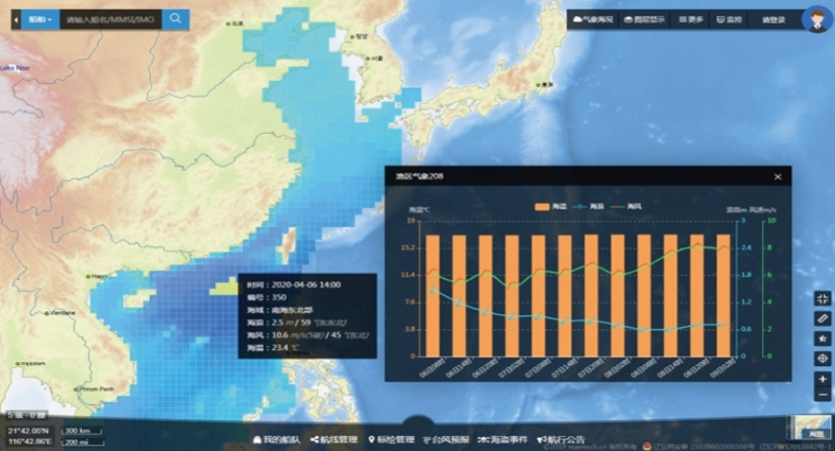Click the ship name/MMSI/IMO search field
Viewport: 835px width, 451px height.
pyautogui.click(x=108, y=19)
